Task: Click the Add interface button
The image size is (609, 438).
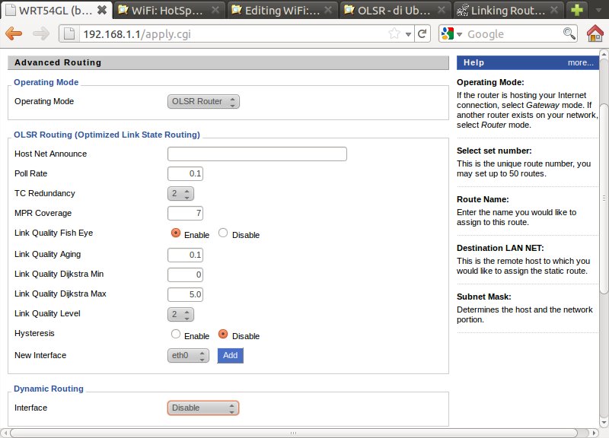Action: [x=231, y=355]
